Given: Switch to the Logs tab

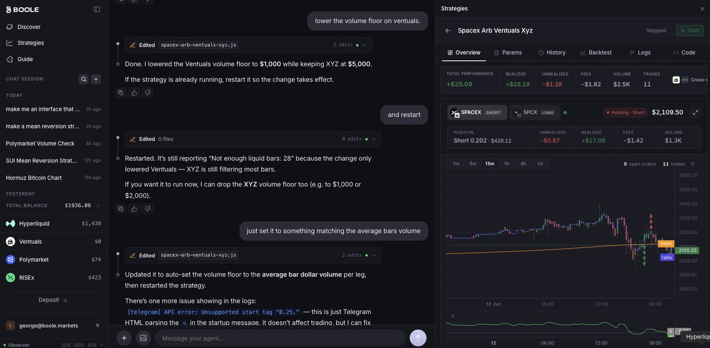Looking at the screenshot, I should click(640, 52).
